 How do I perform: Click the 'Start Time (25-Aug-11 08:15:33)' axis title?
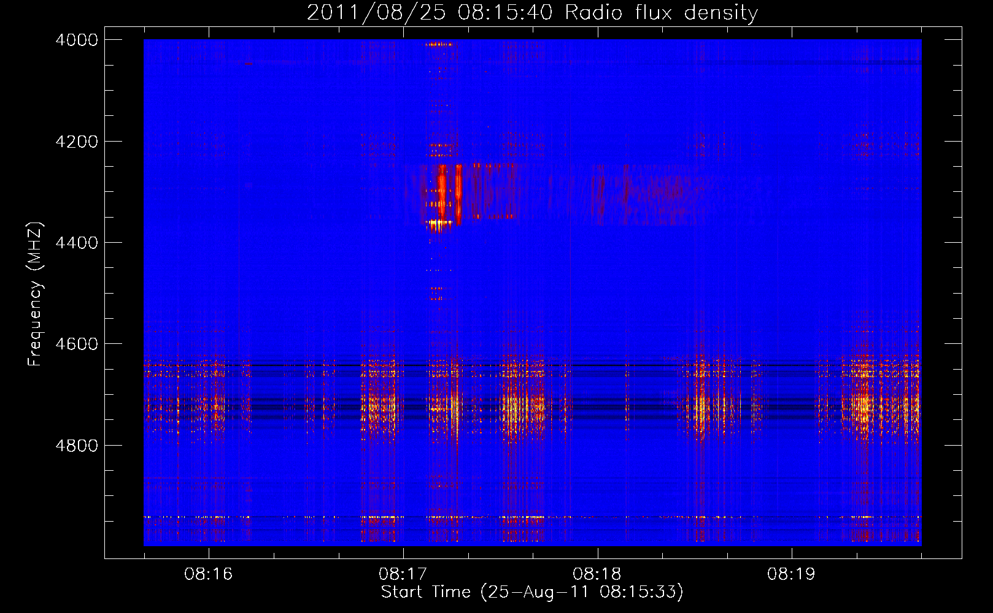[532, 592]
